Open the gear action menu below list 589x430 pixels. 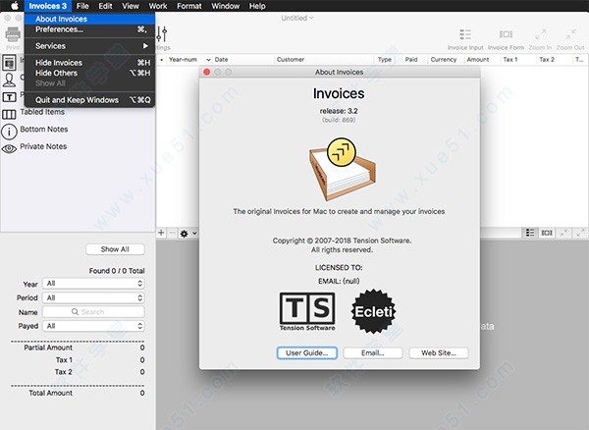point(187,234)
